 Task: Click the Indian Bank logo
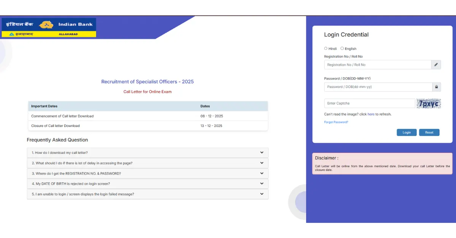(x=48, y=24)
